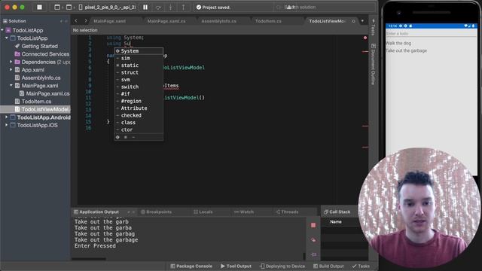Select the TodoListViewModel editor tab

[x=327, y=21]
